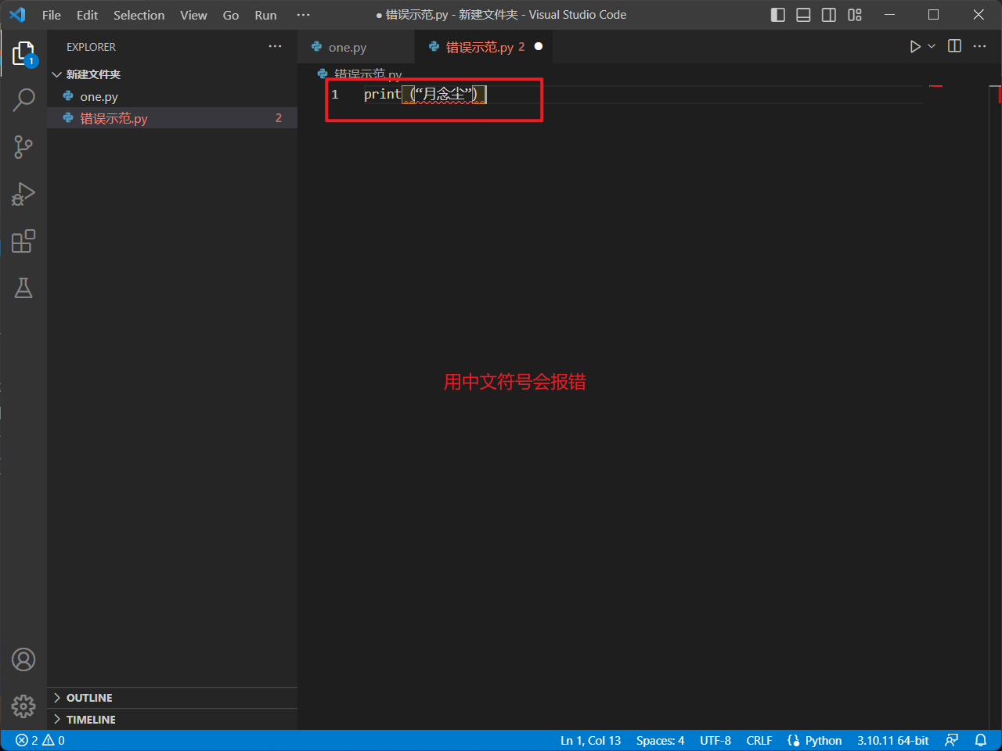Open the Source Control view
This screenshot has height=751, width=1002.
(x=23, y=147)
